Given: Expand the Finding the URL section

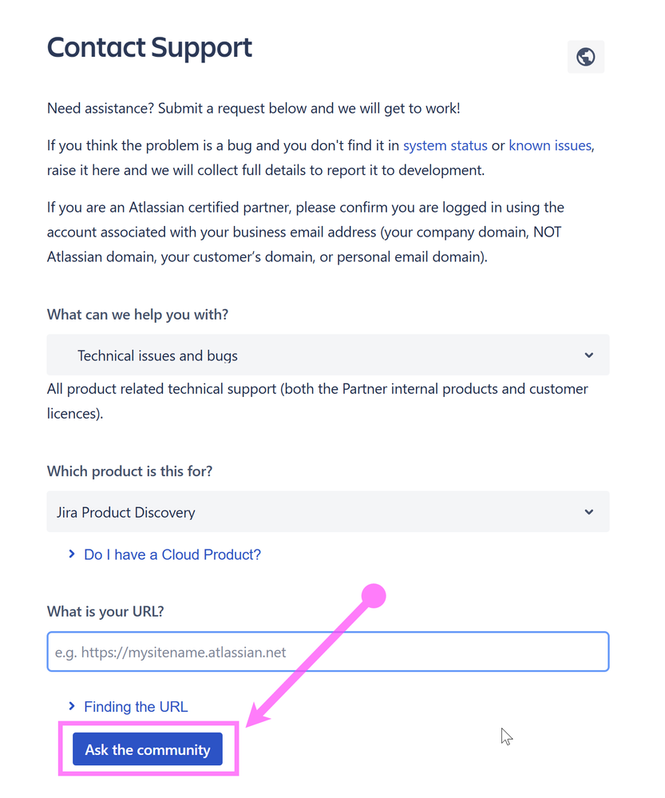Looking at the screenshot, I should coord(136,707).
